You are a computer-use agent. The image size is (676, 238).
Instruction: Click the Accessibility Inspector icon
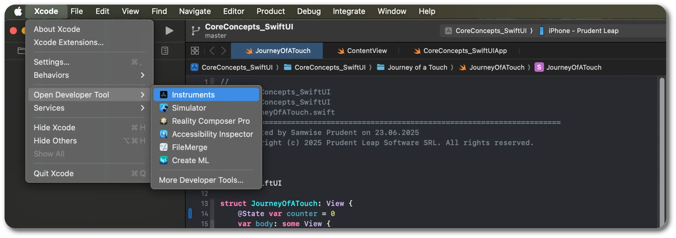[x=164, y=134]
